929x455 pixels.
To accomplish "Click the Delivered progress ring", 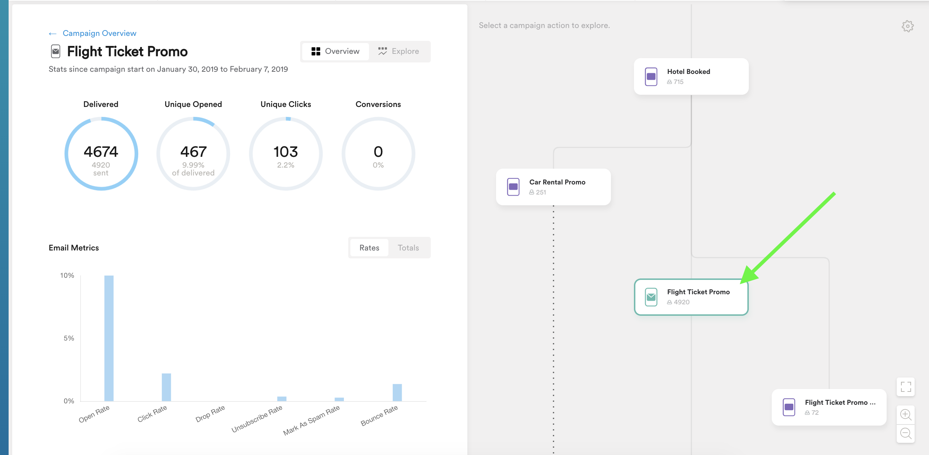I will pos(101,154).
